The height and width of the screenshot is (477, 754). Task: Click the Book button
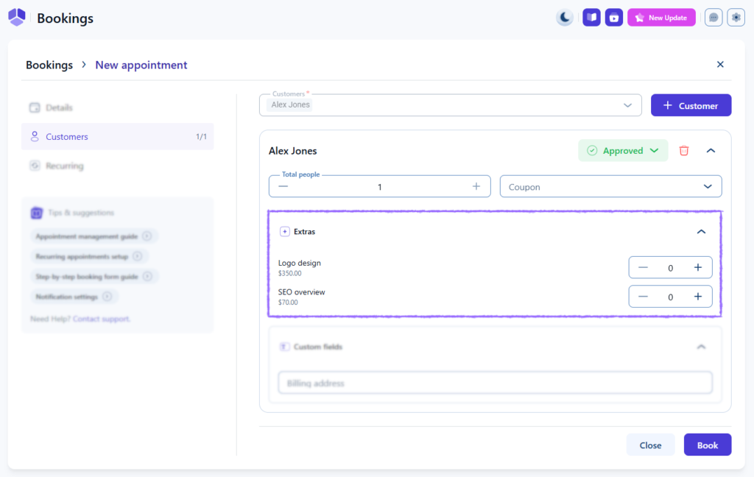pyautogui.click(x=707, y=445)
